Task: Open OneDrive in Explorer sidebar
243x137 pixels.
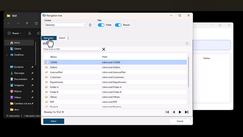Action: pos(19,55)
